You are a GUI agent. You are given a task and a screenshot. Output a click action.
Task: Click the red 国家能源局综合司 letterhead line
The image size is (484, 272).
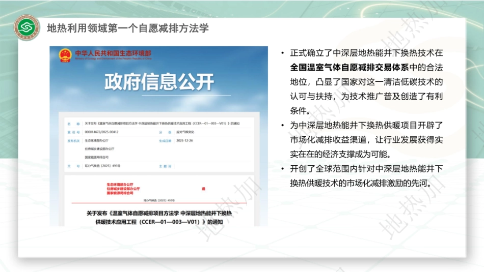(x=120, y=193)
